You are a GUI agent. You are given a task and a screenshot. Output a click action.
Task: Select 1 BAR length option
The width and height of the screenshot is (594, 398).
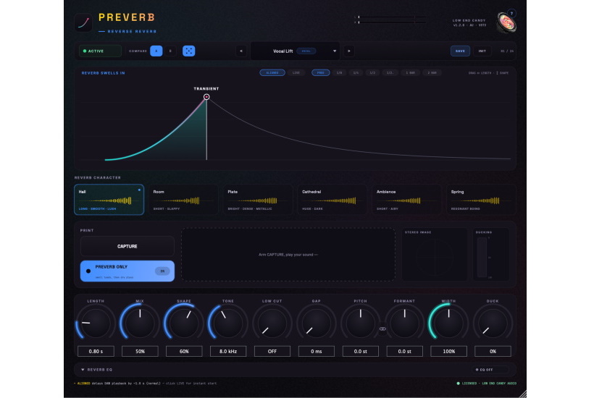pyautogui.click(x=410, y=72)
